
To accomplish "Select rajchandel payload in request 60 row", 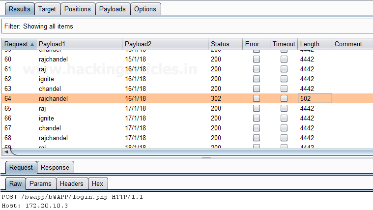I will point(53,60).
